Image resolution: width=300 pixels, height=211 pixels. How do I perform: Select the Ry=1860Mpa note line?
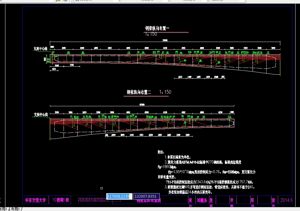coord(167,167)
